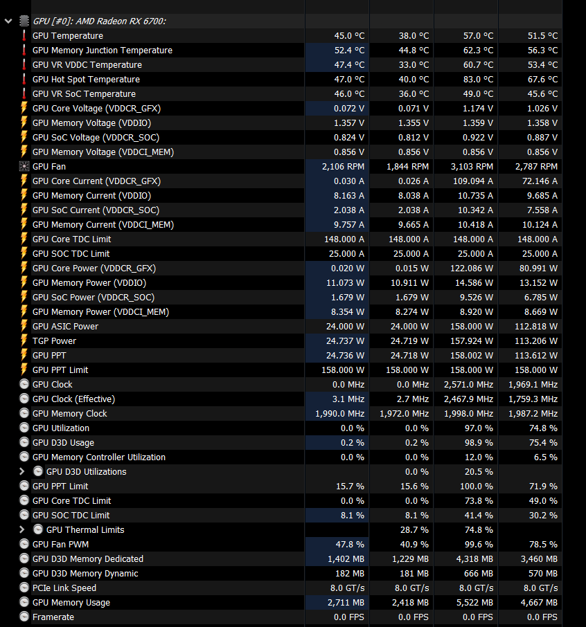
Task: Select the PCIe Link Speed row label
Action: click(x=64, y=588)
